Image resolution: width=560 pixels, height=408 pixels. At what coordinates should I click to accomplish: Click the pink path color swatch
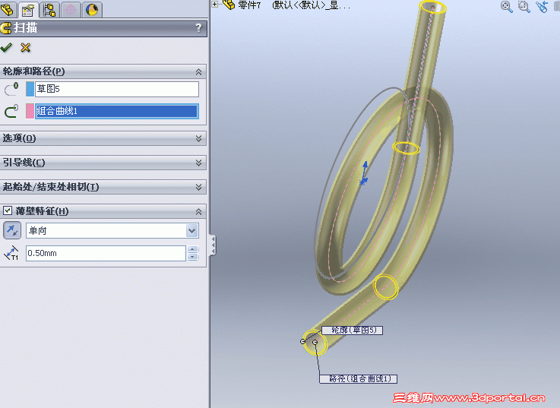(30, 111)
